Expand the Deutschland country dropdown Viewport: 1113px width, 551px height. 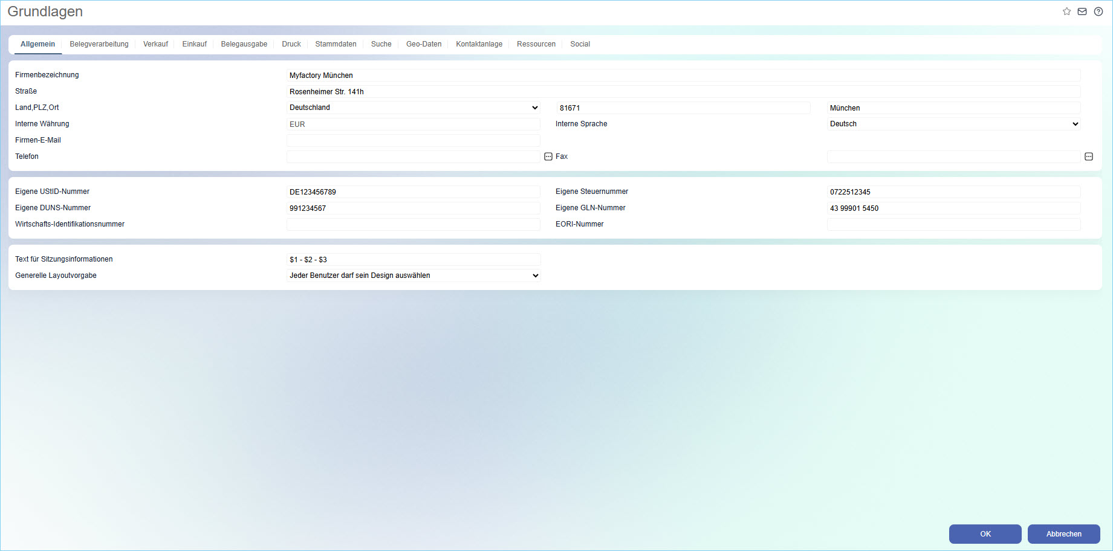pos(414,108)
